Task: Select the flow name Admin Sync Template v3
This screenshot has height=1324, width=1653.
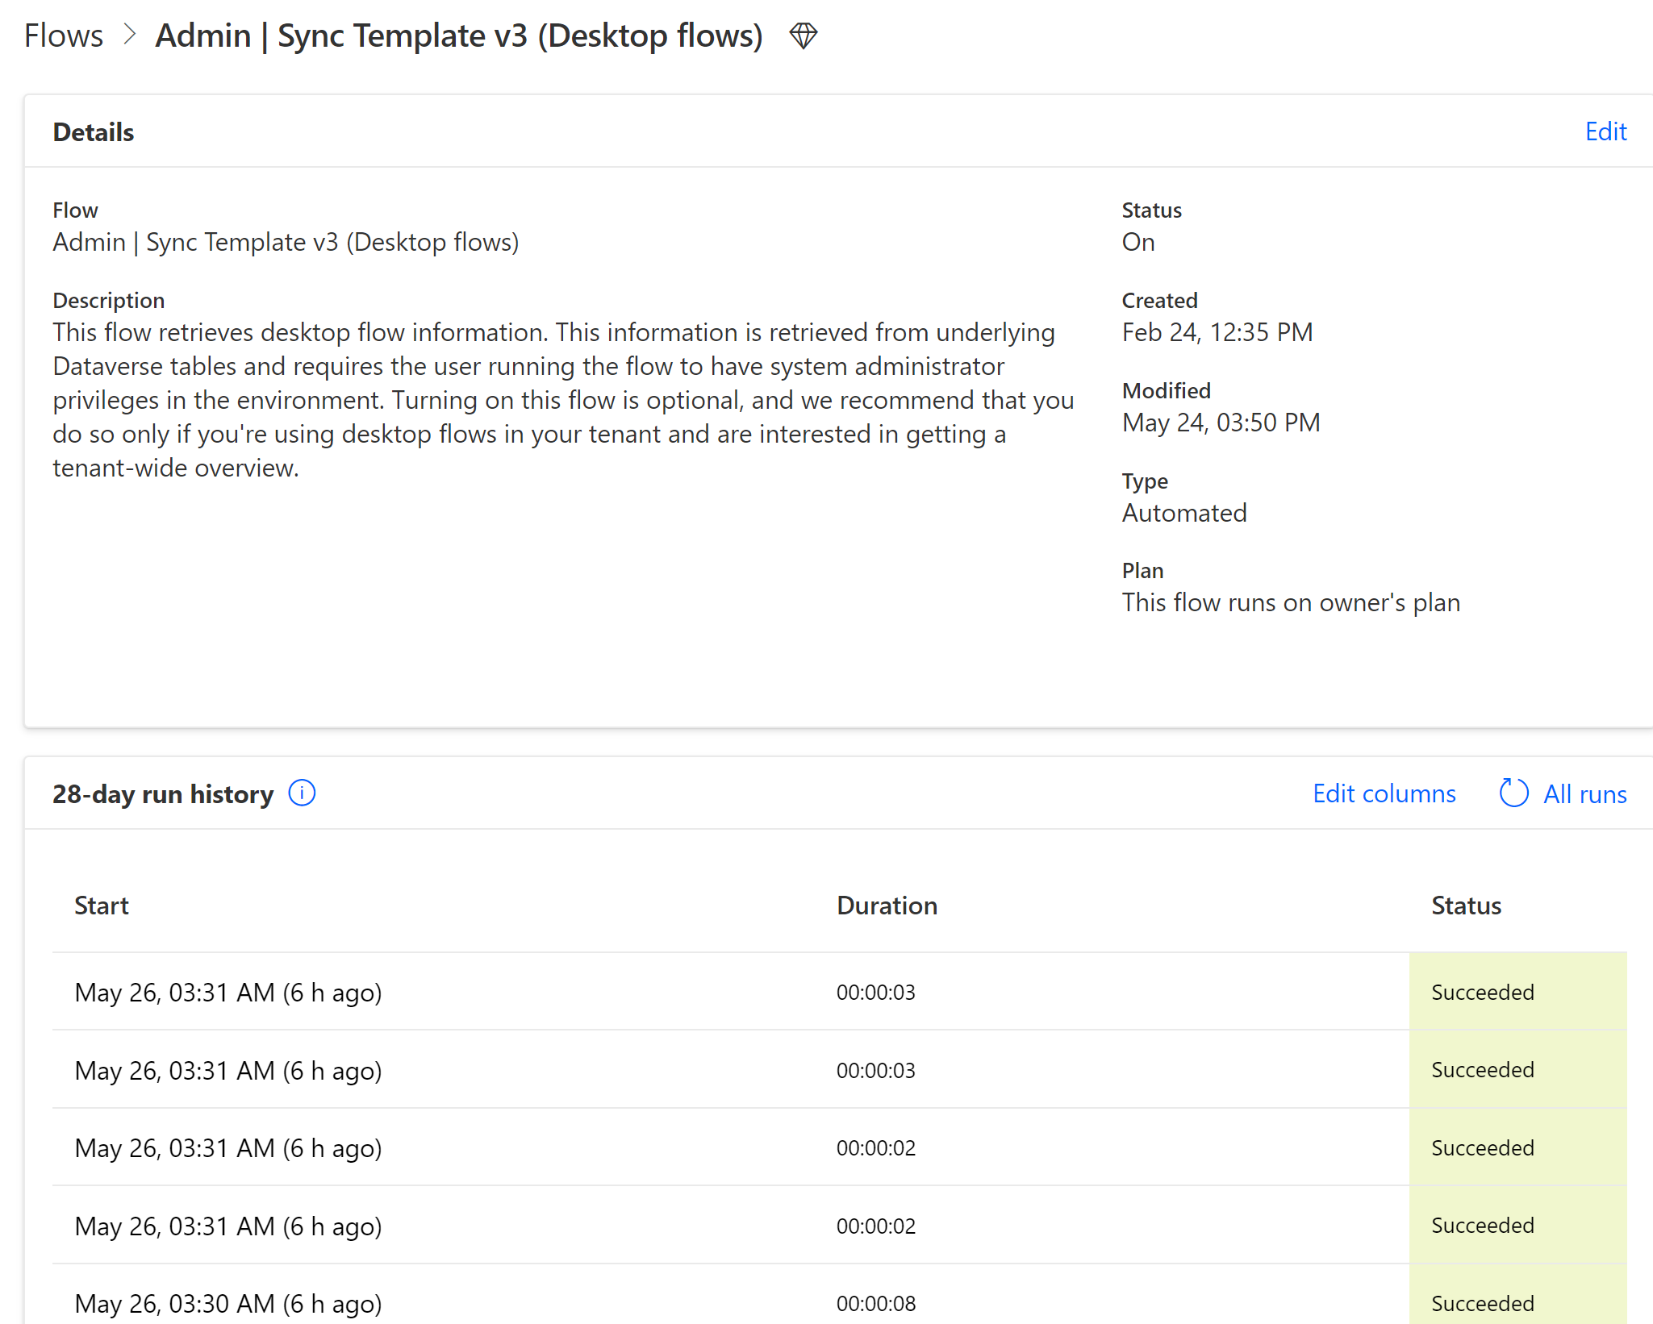Action: (x=457, y=35)
